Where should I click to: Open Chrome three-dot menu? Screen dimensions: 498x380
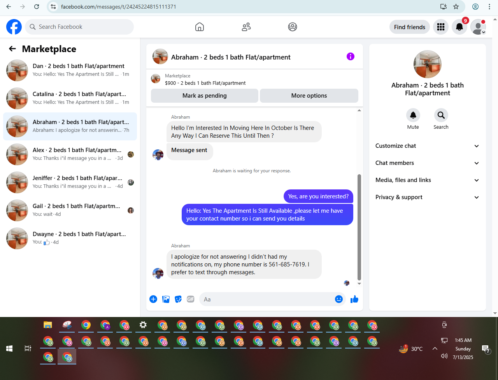[x=489, y=7]
